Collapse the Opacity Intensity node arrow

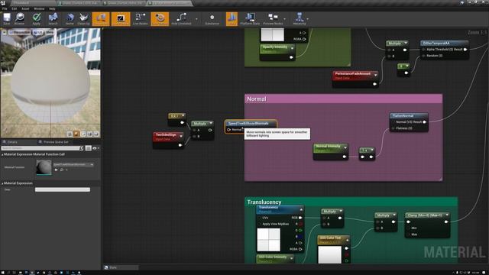(292, 48)
